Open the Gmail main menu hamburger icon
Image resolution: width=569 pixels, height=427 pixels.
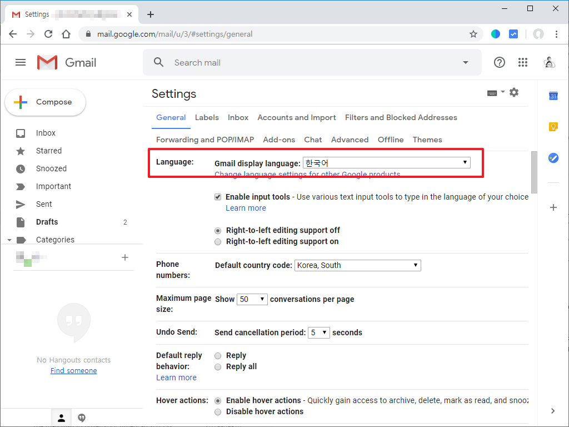21,62
